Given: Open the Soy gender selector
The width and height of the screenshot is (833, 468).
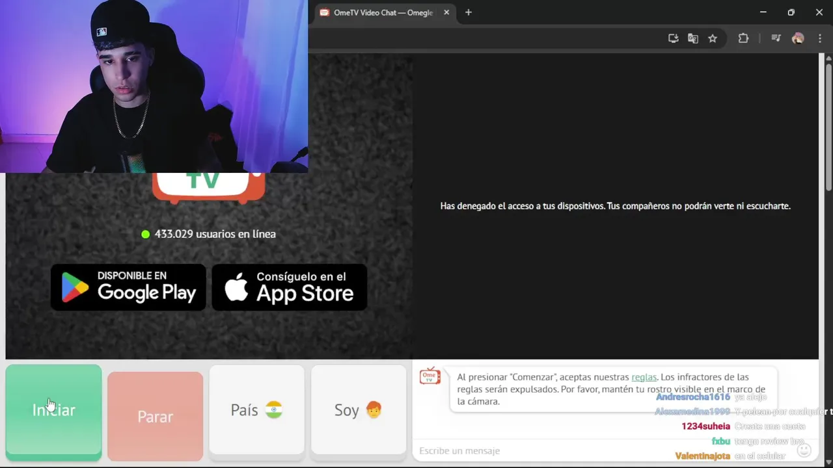Looking at the screenshot, I should pos(359,409).
